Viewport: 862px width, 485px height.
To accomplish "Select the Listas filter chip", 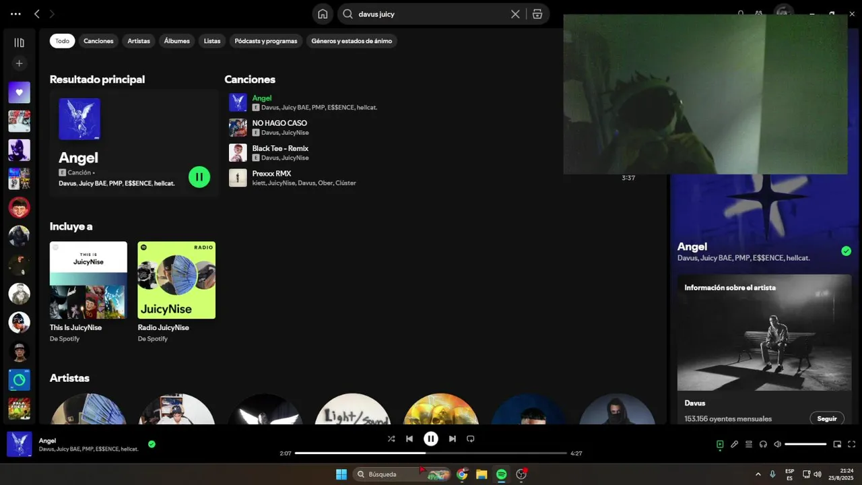I will [x=212, y=41].
